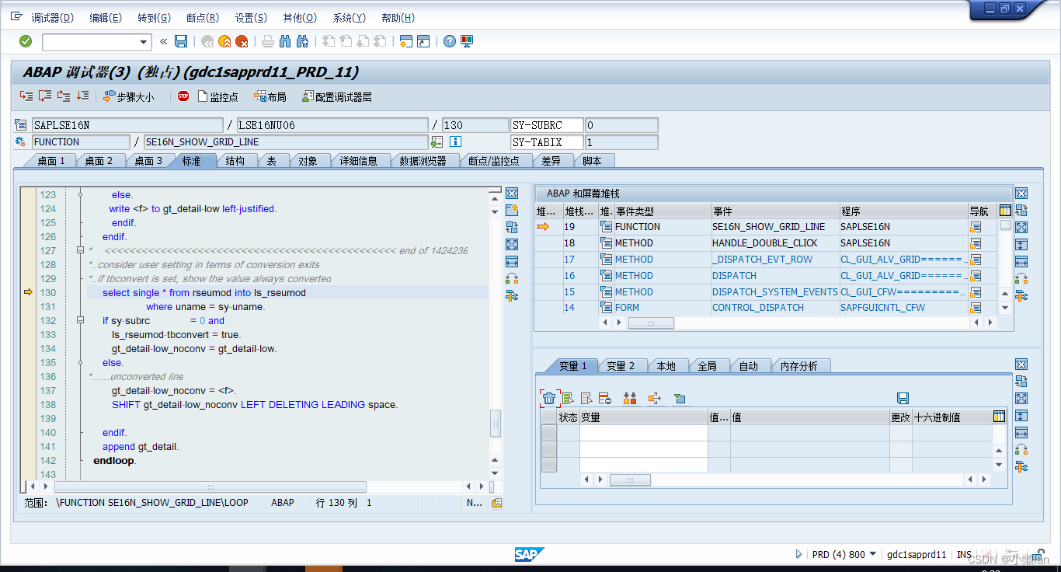
Task: Click the trash delete icon in the variables toolbar
Action: pyautogui.click(x=549, y=398)
